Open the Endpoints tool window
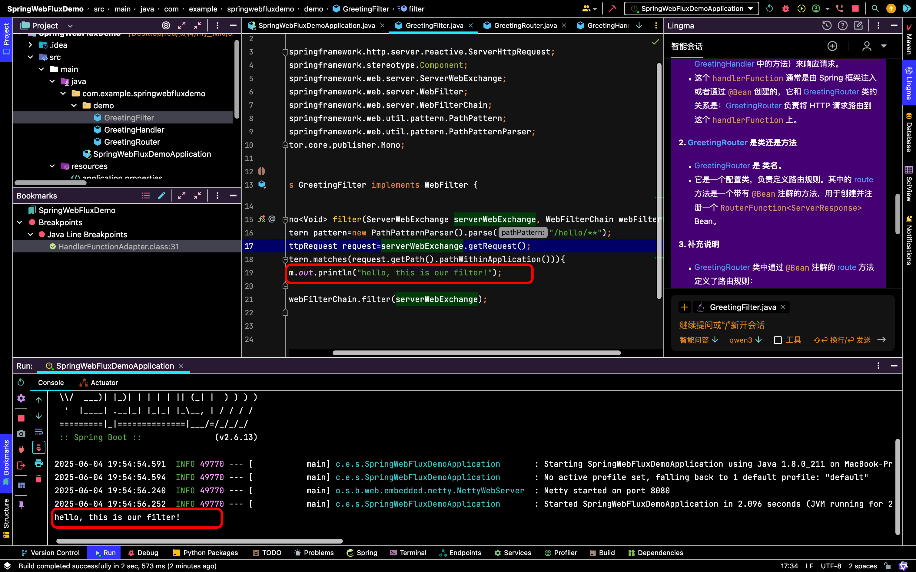This screenshot has width=916, height=572. 460,553
